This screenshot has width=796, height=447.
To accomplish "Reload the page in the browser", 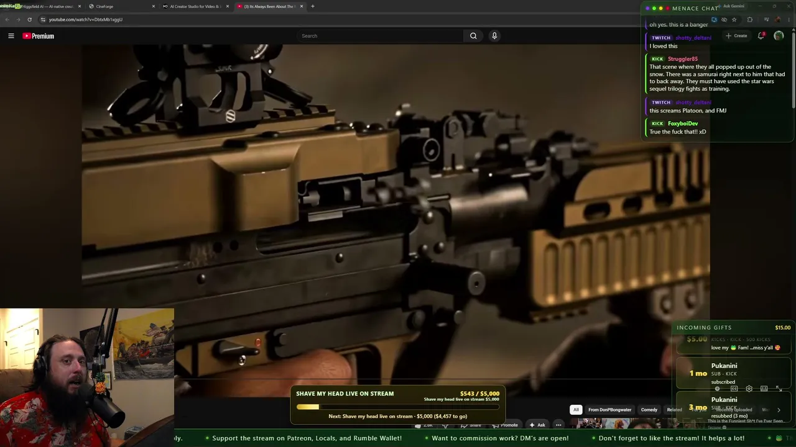I will [x=29, y=19].
